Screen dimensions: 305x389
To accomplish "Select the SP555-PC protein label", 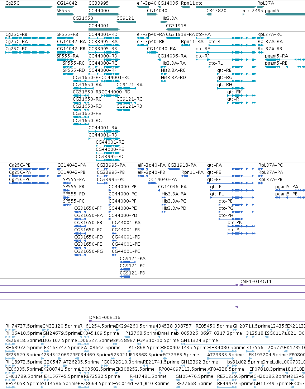I will coord(74,201).
